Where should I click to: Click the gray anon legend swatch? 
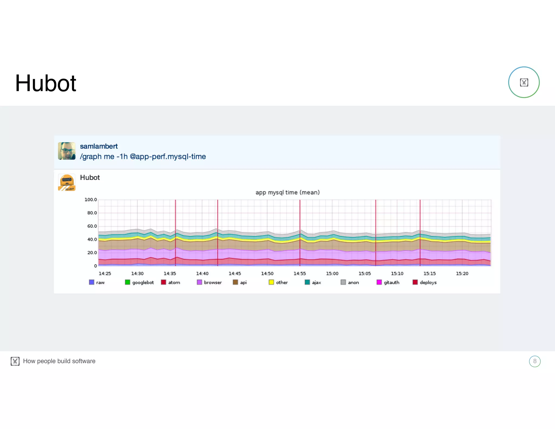point(343,282)
